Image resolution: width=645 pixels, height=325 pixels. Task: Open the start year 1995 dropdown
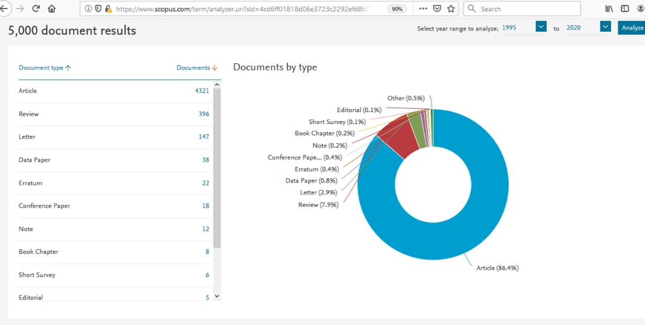[541, 27]
